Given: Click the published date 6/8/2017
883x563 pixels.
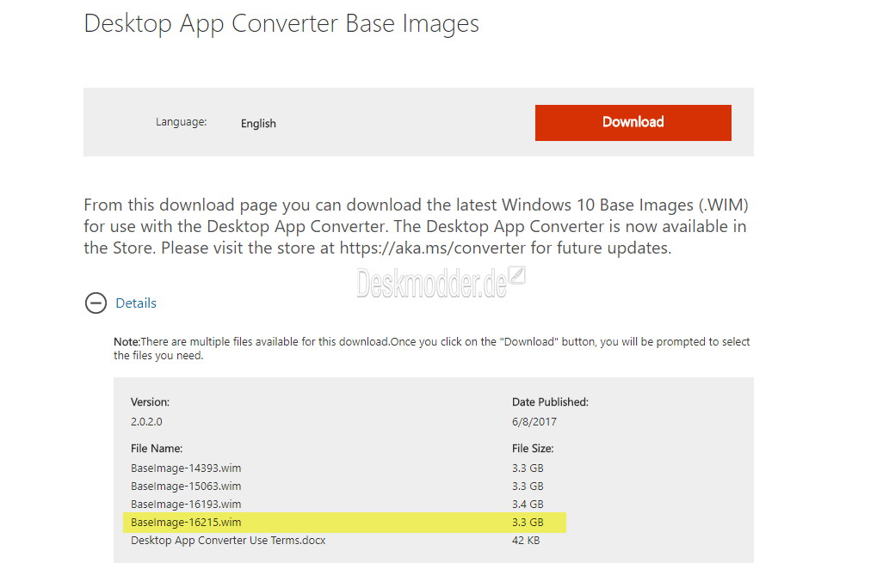Looking at the screenshot, I should pos(534,421).
